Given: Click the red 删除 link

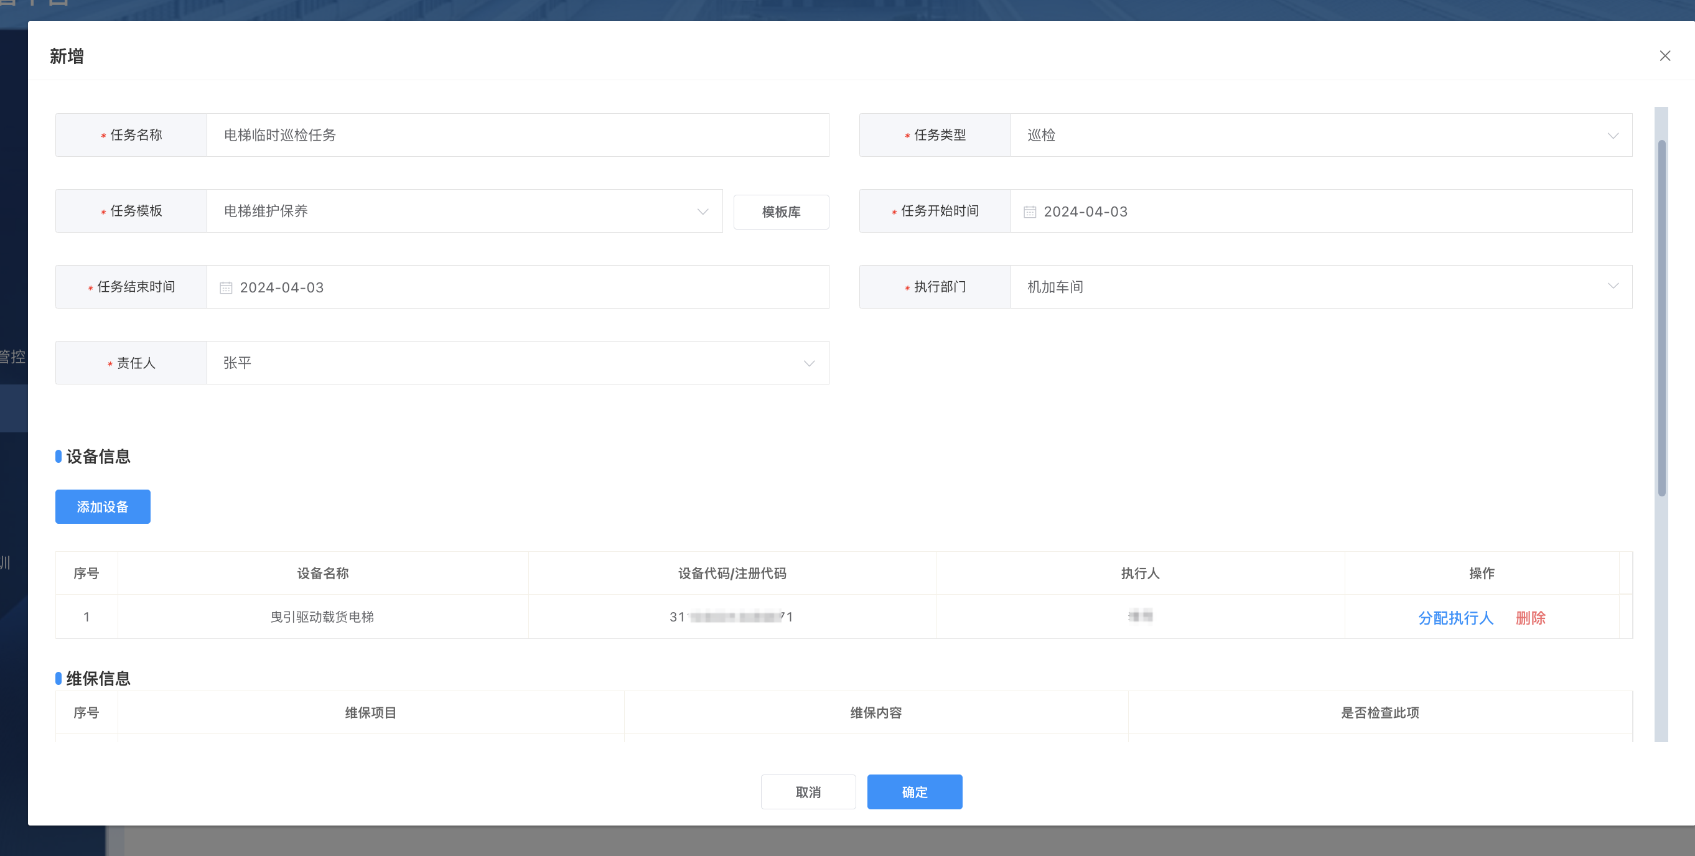Looking at the screenshot, I should coord(1531,618).
